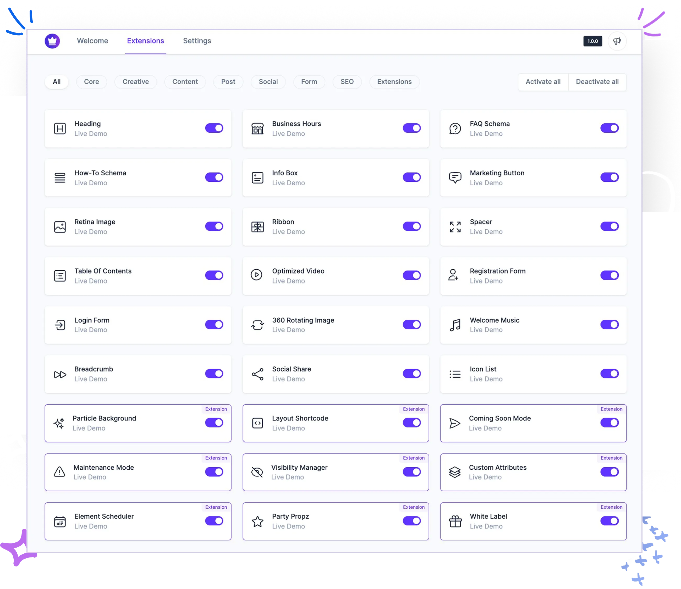
Task: Click the Welcome Music note icon
Action: [x=455, y=325]
